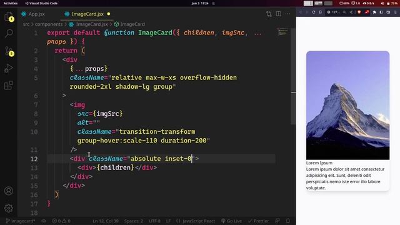
Task: Click the ImageCard.jsx breadcrumb
Action: pos(89,24)
